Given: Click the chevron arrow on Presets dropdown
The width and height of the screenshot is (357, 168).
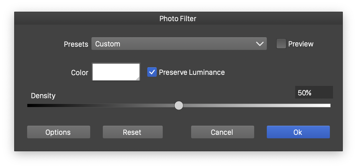Looking at the screenshot, I should (260, 44).
